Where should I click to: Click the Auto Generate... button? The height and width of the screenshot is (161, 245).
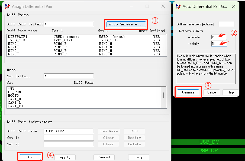pyautogui.click(x=126, y=24)
